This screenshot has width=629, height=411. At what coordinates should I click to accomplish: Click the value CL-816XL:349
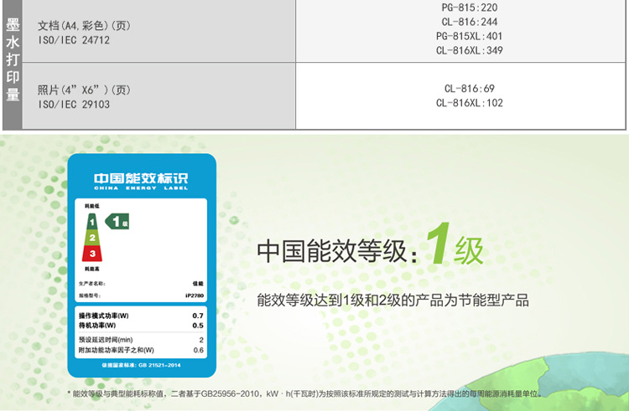tap(470, 50)
